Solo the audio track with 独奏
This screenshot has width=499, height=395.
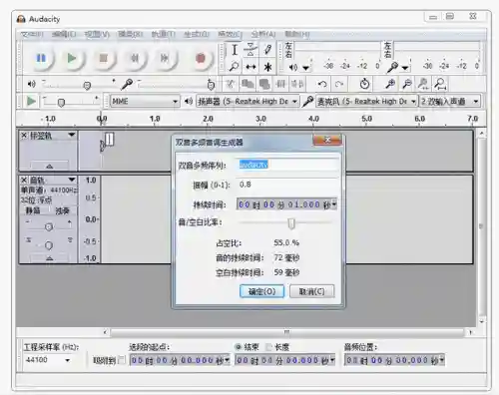click(63, 210)
